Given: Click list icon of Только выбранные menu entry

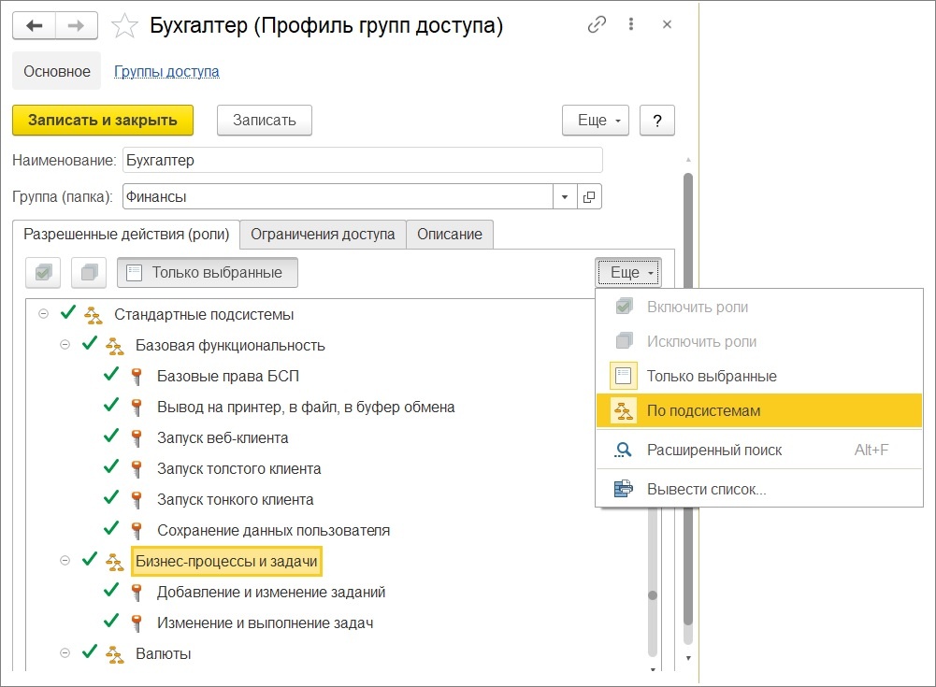Looking at the screenshot, I should coord(623,376).
